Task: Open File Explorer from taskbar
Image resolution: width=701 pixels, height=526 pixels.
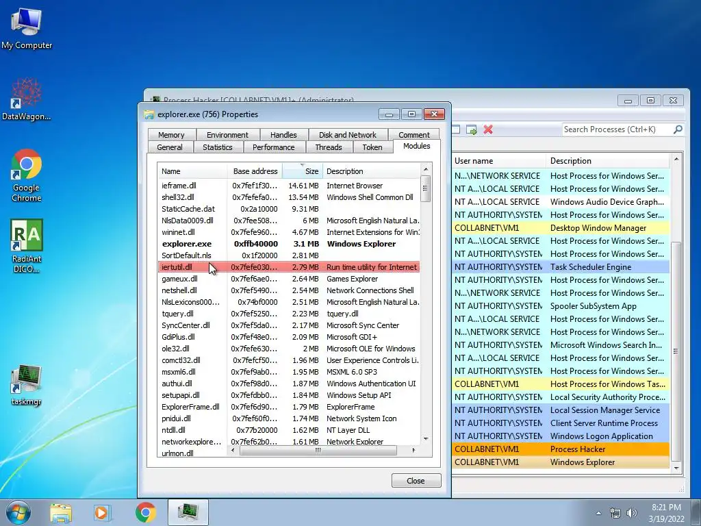Action: [61, 512]
